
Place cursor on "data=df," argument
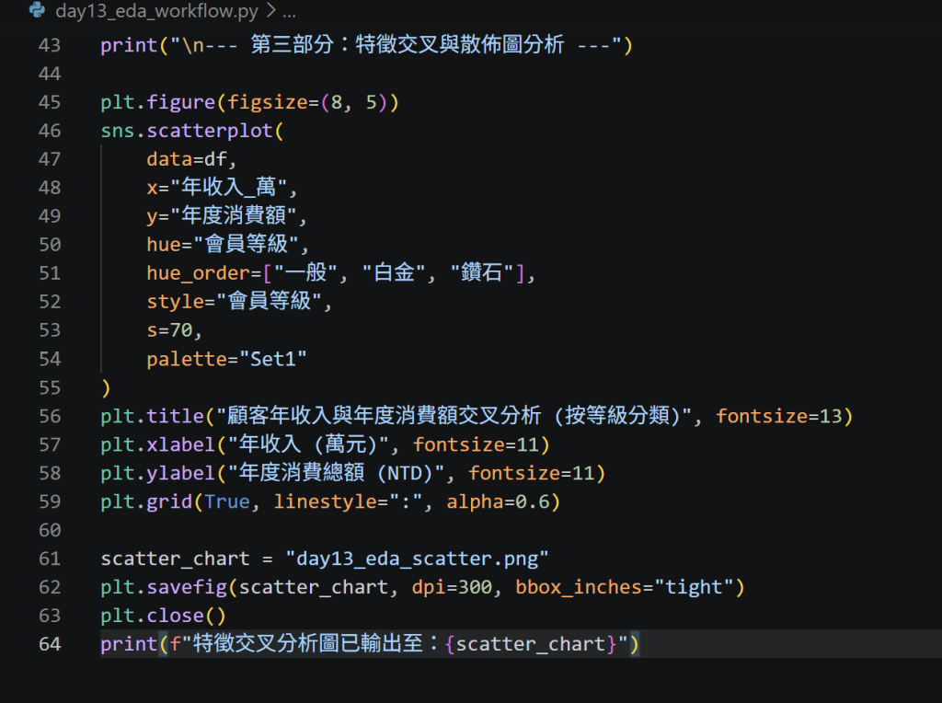191,159
